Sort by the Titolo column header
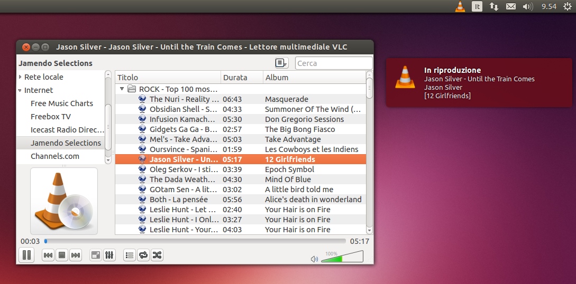Screen dimensions: 576x284 [x=168, y=77]
